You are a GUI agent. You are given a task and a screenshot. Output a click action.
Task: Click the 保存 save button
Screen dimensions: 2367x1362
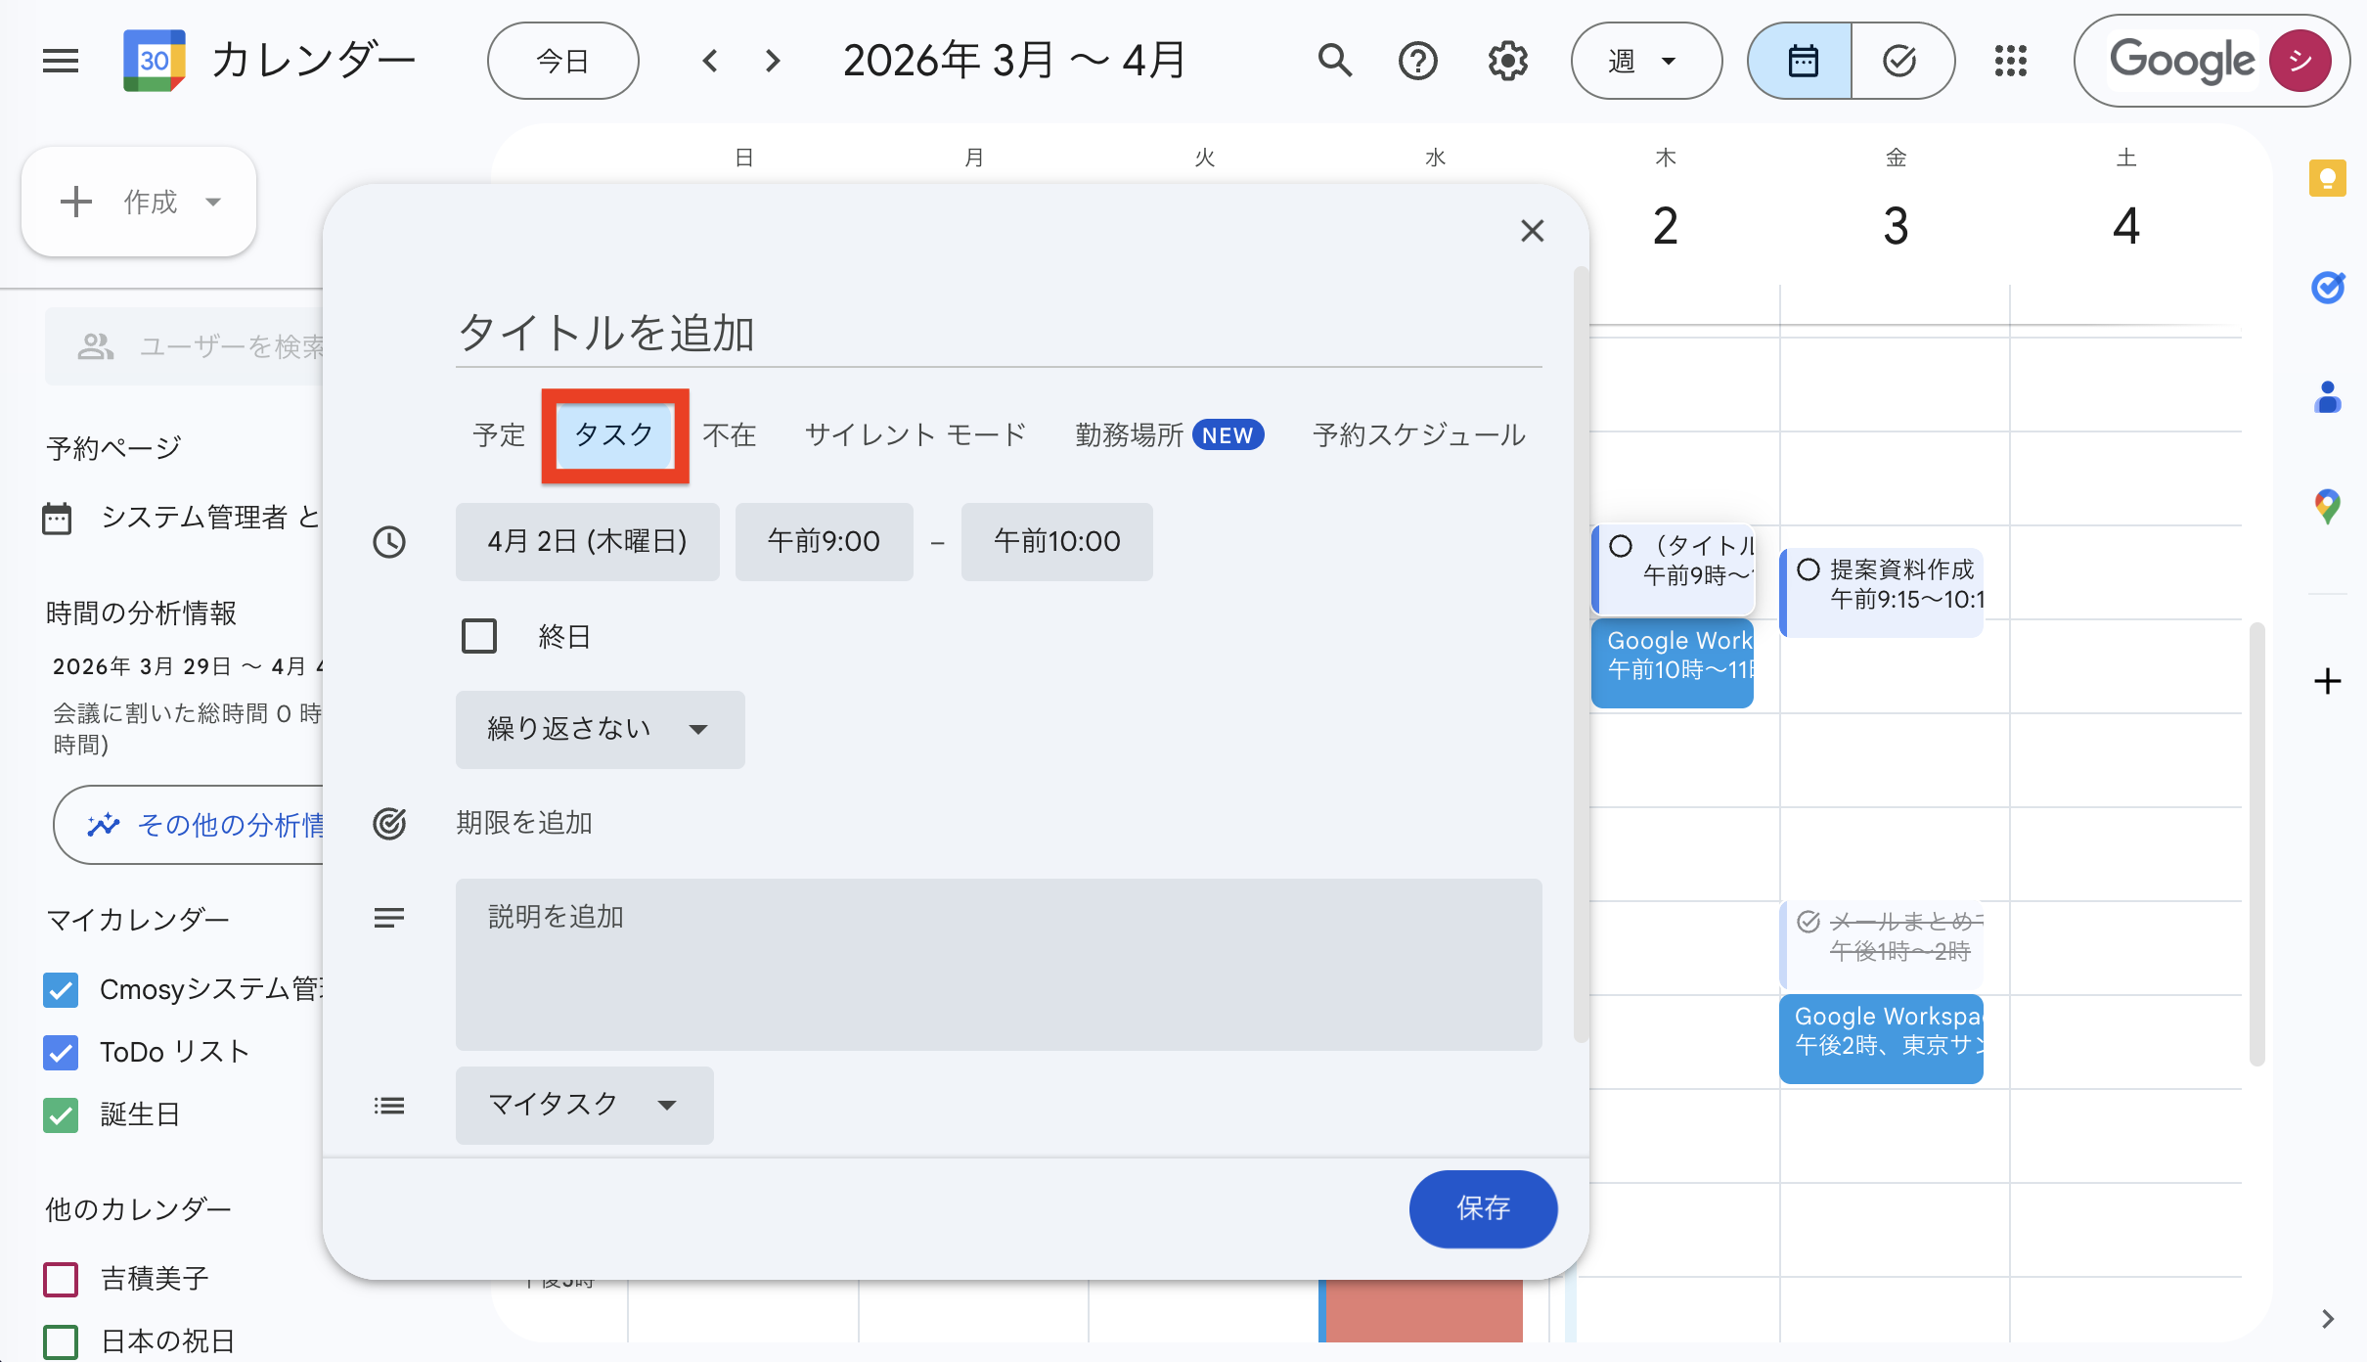point(1483,1209)
